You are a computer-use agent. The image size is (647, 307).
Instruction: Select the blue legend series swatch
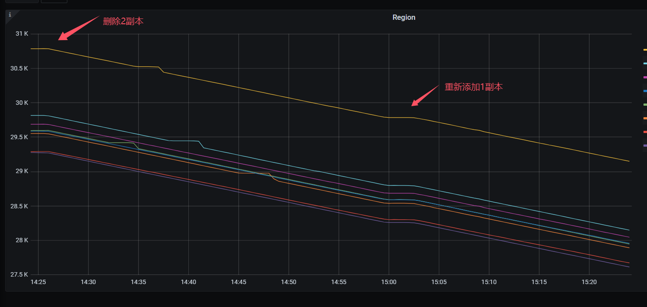point(645,91)
